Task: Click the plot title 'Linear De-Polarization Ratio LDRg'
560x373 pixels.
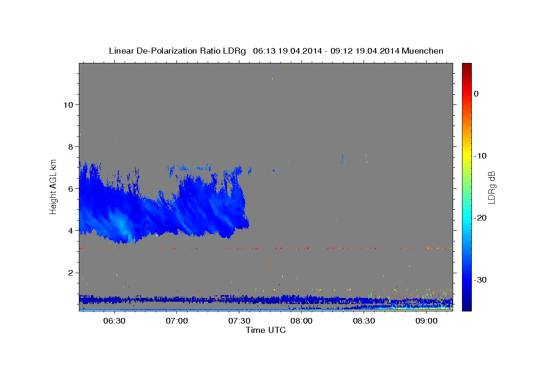Action: 177,51
